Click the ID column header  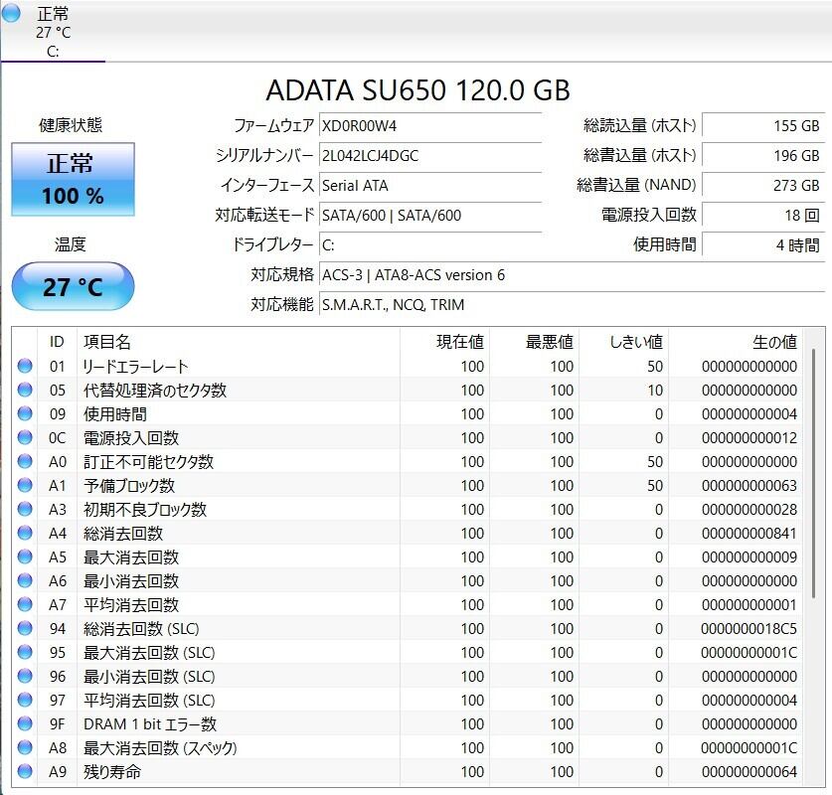[57, 342]
